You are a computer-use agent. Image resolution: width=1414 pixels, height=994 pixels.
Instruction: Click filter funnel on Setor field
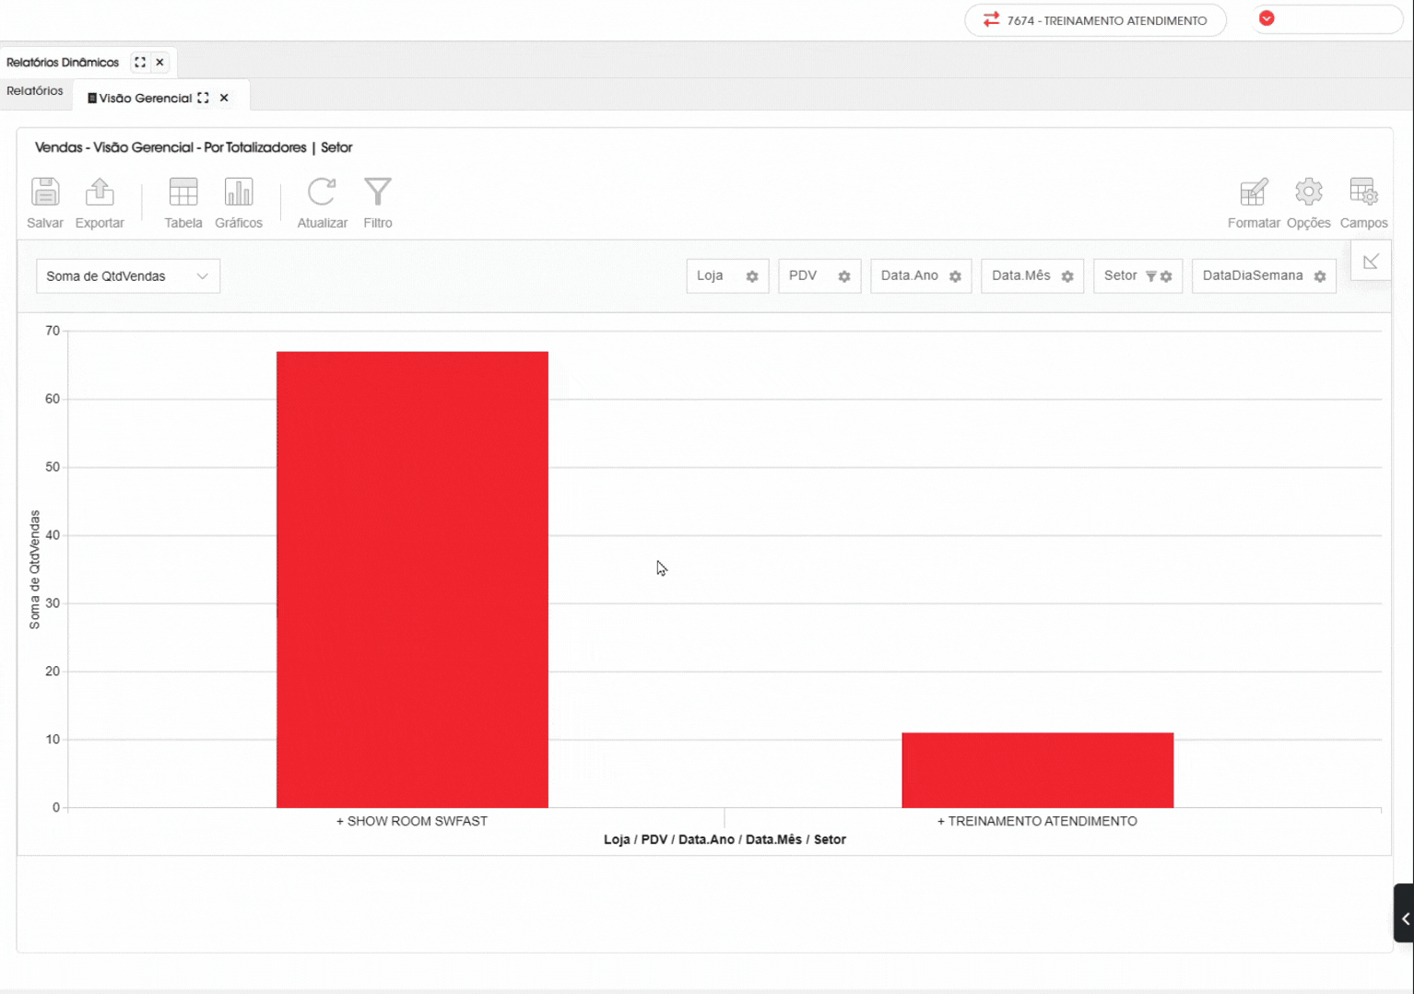pos(1150,276)
